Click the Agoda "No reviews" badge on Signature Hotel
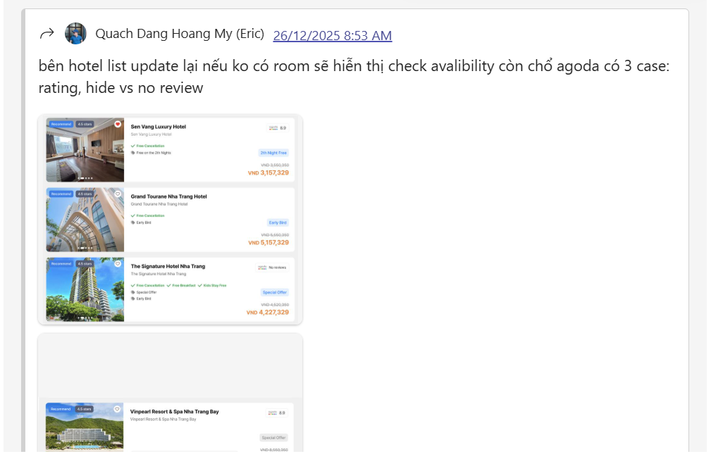Screen dimensions: 723x461 coord(273,267)
